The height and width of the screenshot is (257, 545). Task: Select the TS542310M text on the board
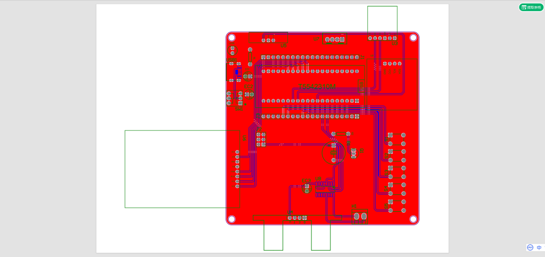(317, 86)
